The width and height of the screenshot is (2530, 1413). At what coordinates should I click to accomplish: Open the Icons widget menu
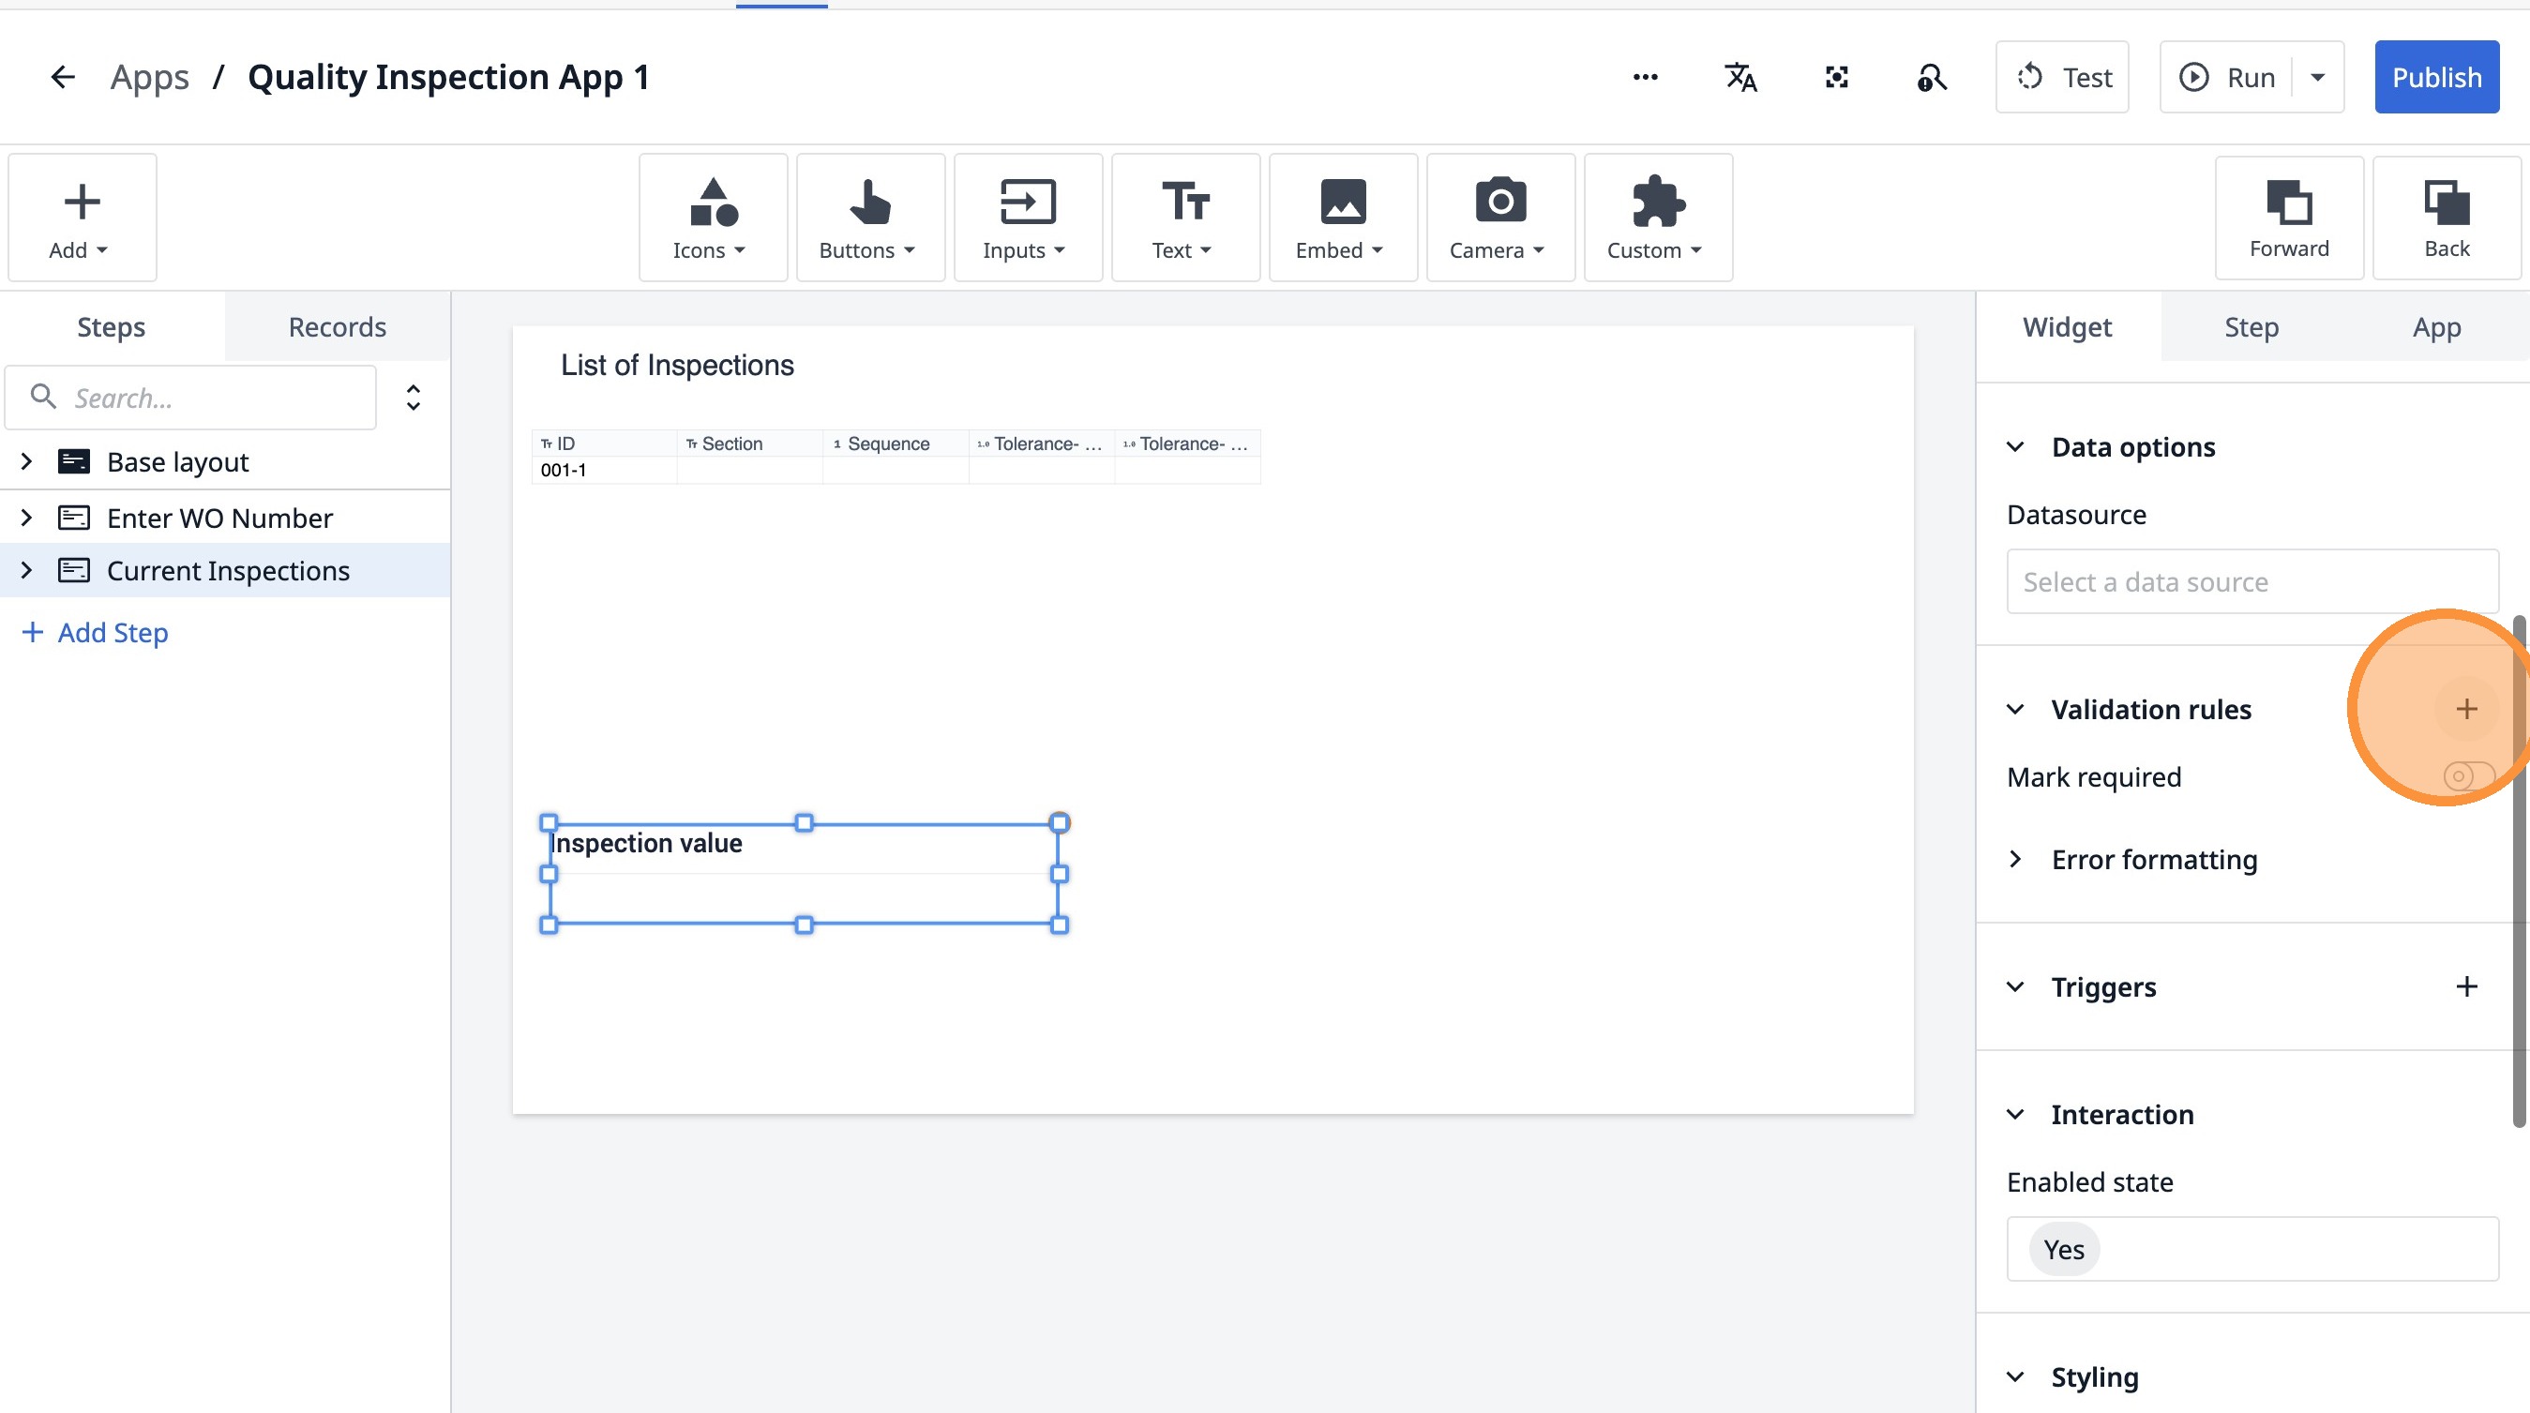[712, 218]
